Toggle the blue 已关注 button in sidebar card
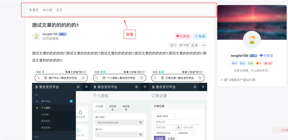 [266, 56]
